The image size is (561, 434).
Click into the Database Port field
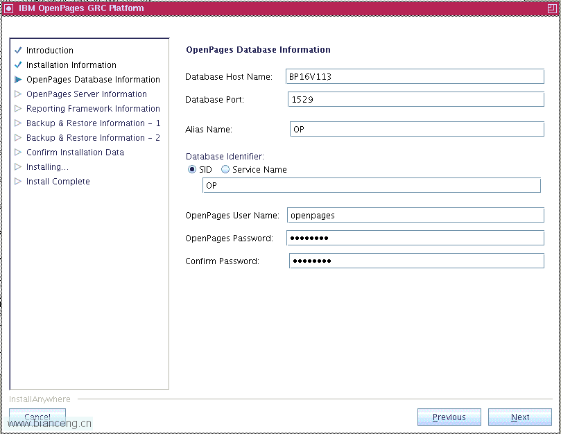coord(416,99)
